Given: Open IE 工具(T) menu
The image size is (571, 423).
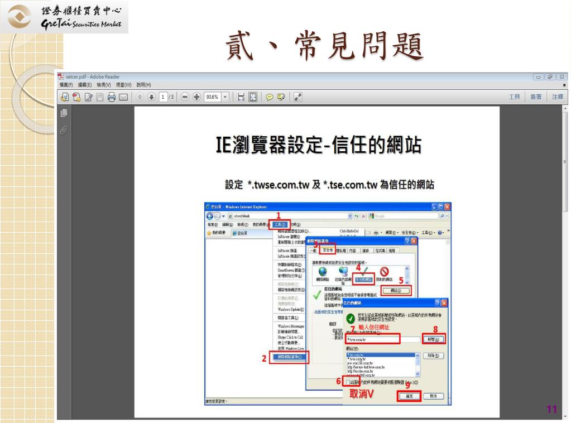Looking at the screenshot, I should click(x=280, y=224).
